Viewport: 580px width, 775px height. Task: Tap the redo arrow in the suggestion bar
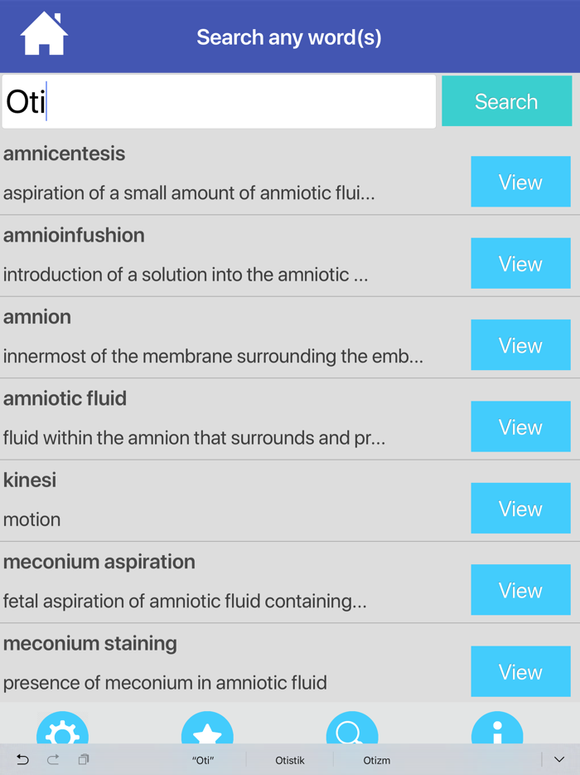[52, 759]
